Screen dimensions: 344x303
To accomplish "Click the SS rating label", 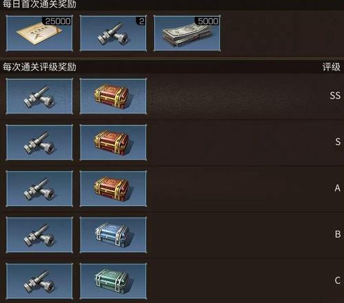I will (x=335, y=96).
